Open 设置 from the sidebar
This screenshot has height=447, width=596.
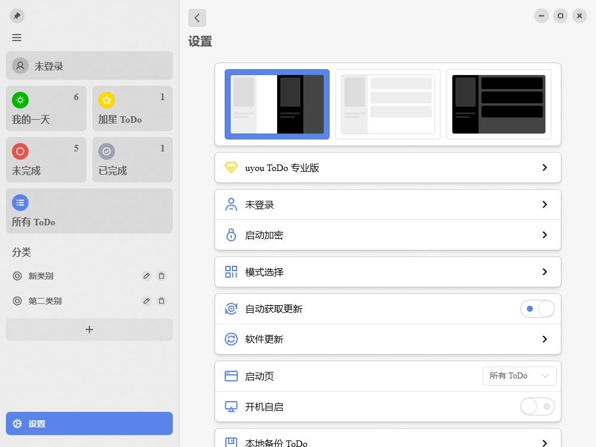(89, 423)
